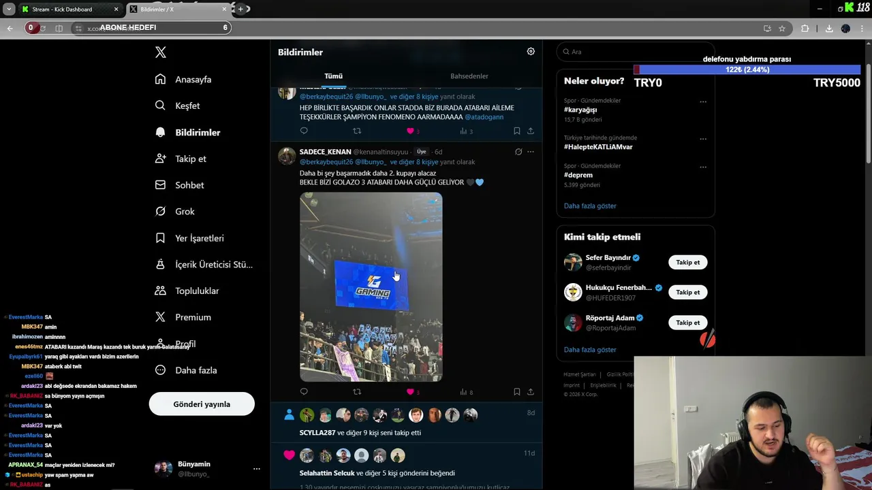
Task: Toggle like on SADECE_KENAN's post
Action: point(410,392)
